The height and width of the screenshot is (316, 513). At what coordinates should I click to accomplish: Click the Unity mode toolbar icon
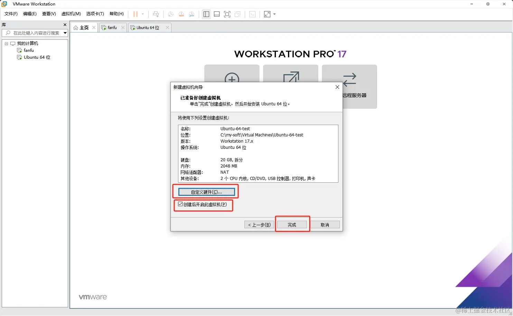[237, 14]
